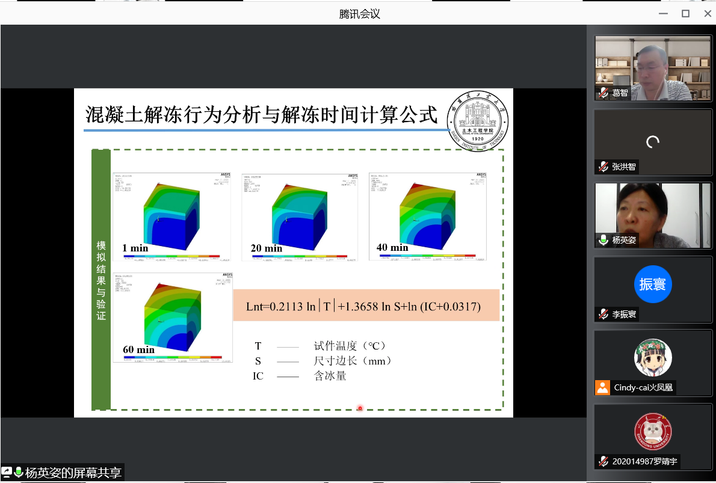Click the screen share icon in the bottom-left label

point(7,472)
